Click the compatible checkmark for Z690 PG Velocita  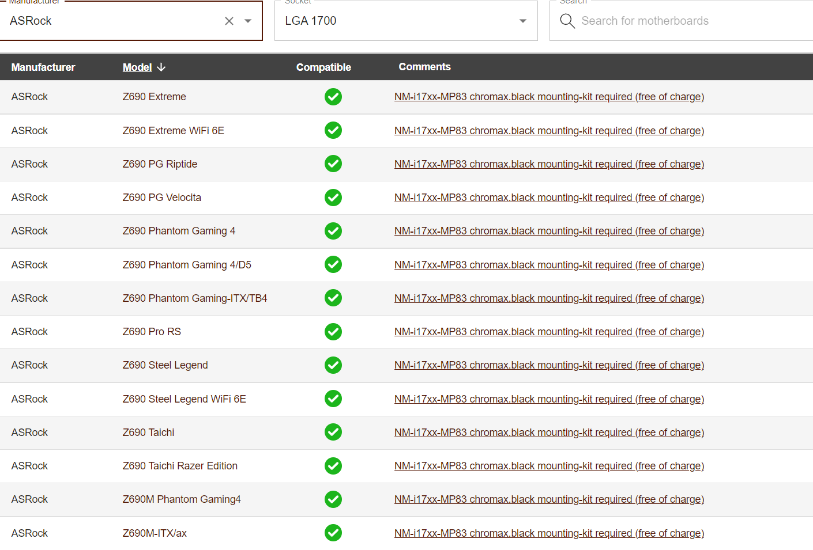[333, 198]
